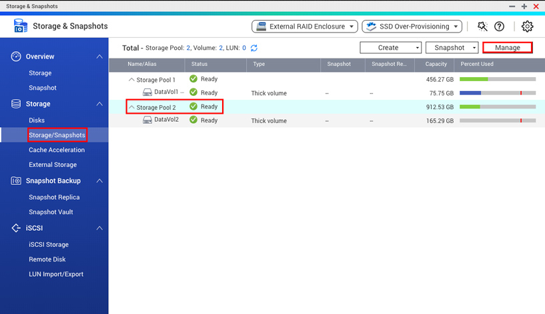Click the Storage & Snapshots app logo icon
Screen dimensions: 545x314
[21, 26]
